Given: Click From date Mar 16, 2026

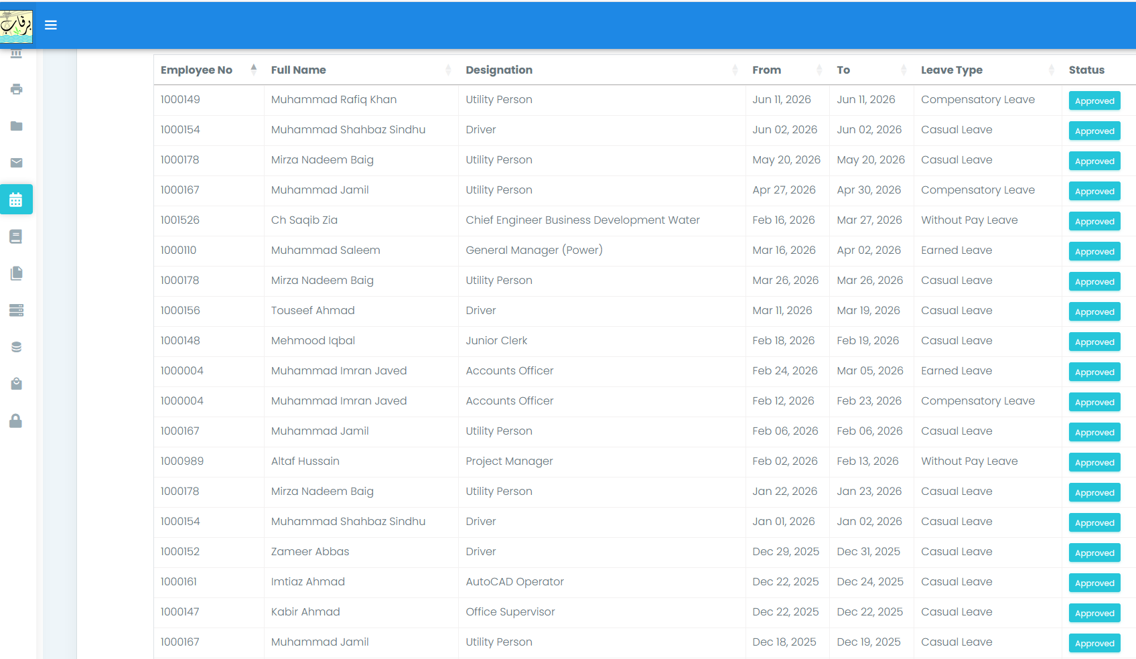Looking at the screenshot, I should click(784, 250).
